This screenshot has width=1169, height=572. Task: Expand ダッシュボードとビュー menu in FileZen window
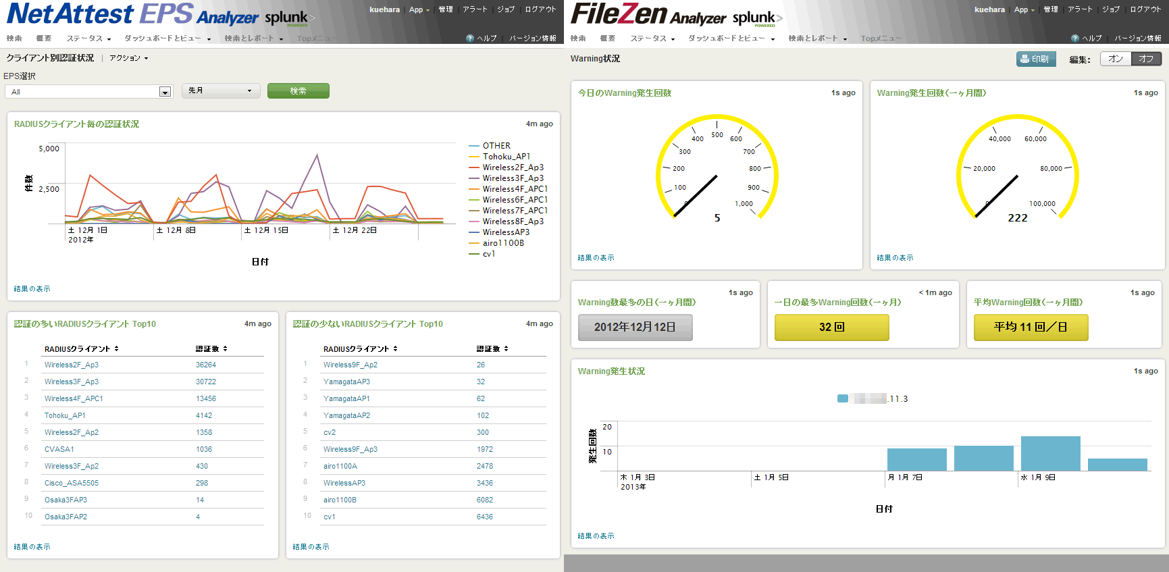pyautogui.click(x=731, y=38)
